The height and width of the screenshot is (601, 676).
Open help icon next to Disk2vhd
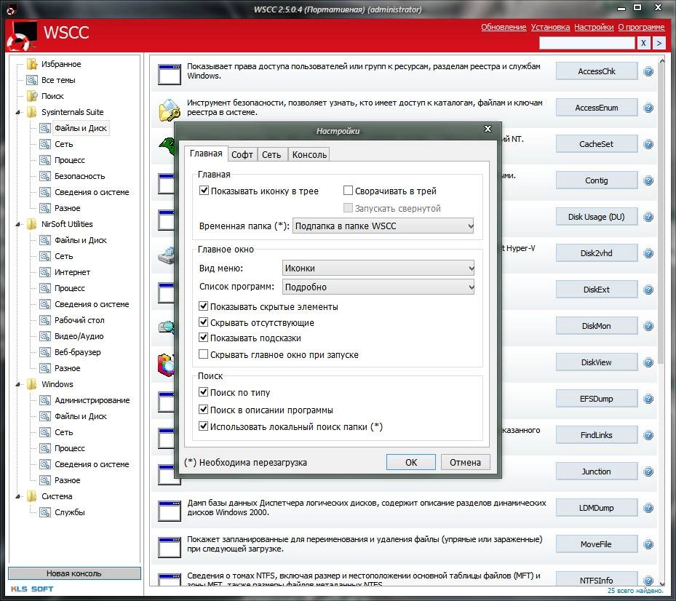(648, 253)
